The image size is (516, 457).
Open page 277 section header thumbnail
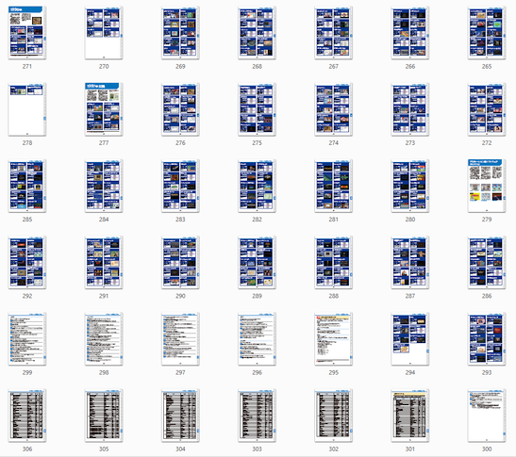(104, 109)
